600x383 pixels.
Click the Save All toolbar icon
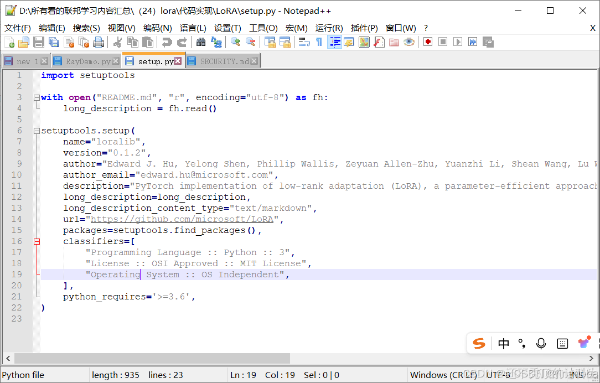click(53, 42)
